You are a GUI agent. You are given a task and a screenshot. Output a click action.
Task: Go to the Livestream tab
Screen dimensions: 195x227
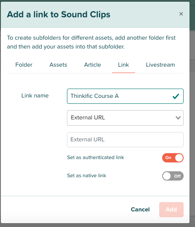pyautogui.click(x=160, y=65)
